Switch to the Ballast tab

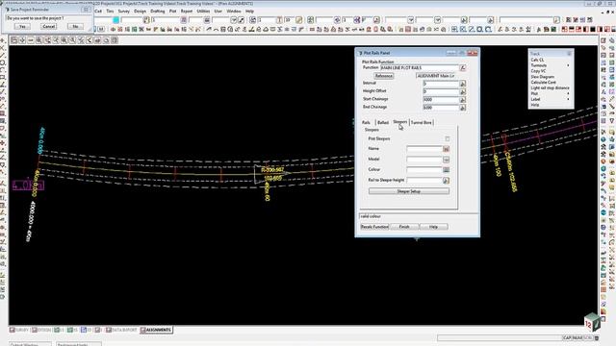383,122
